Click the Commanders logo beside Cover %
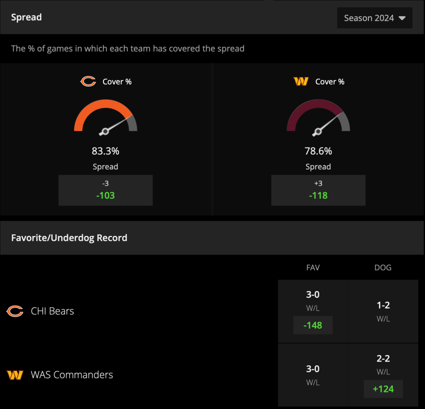Viewport: 425px width, 409px height. click(301, 81)
